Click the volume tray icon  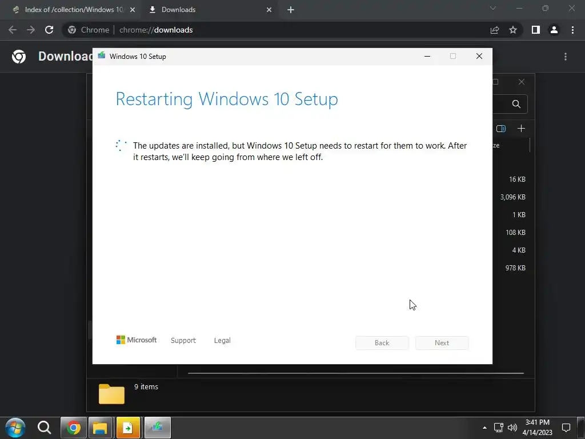(512, 428)
